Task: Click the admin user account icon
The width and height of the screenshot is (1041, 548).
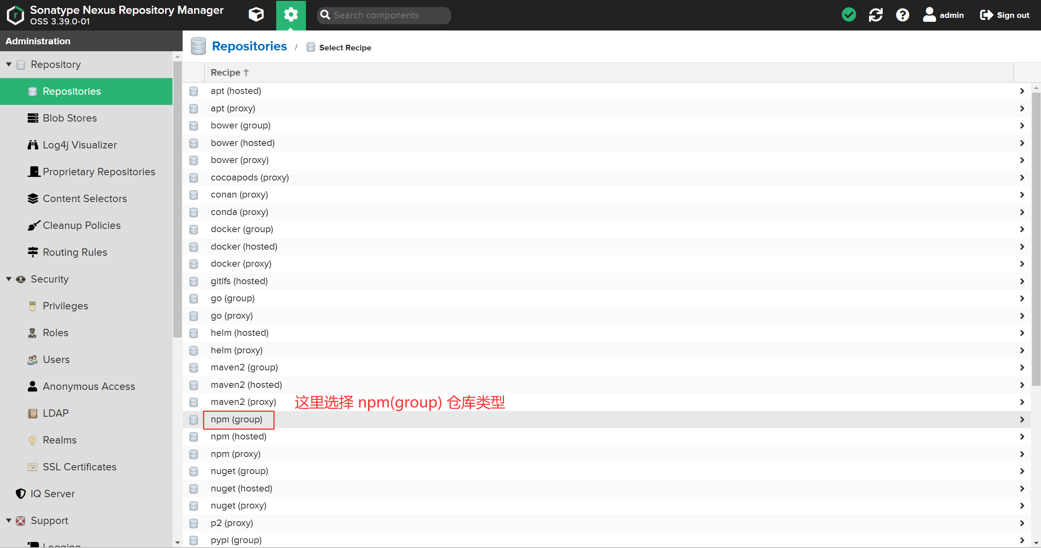Action: [929, 15]
